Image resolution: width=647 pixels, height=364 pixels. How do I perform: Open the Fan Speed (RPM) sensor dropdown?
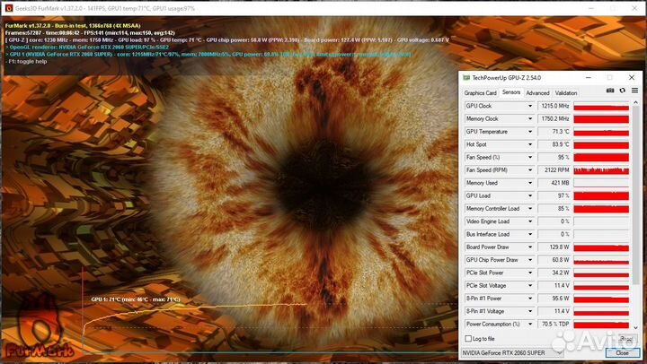click(530, 170)
